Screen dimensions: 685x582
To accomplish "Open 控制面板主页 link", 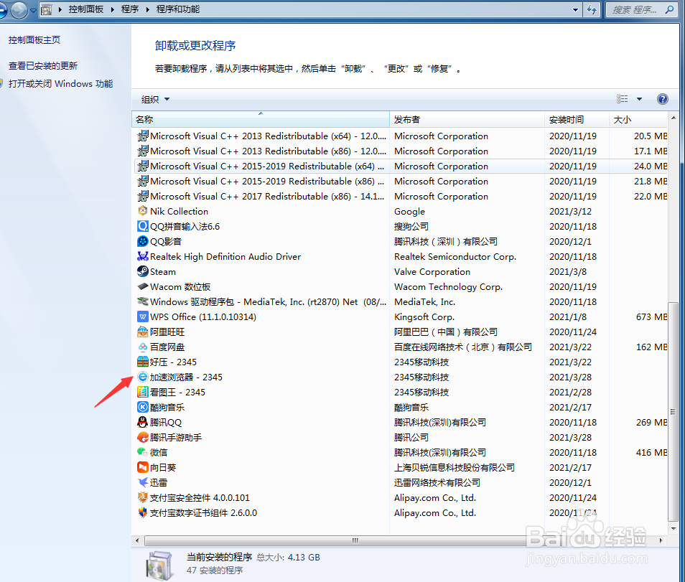I will [34, 39].
